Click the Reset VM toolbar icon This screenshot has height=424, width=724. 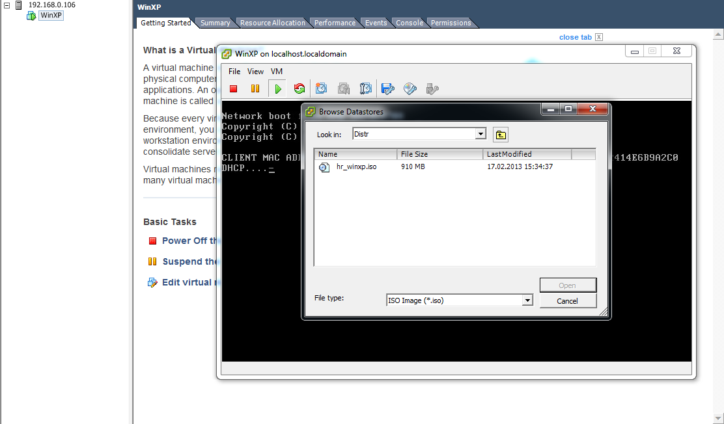pos(299,88)
